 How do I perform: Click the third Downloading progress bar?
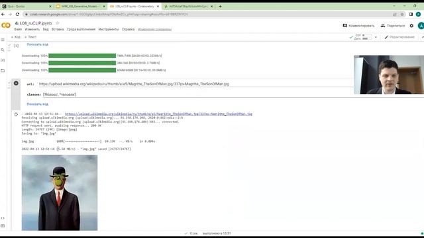82,70
